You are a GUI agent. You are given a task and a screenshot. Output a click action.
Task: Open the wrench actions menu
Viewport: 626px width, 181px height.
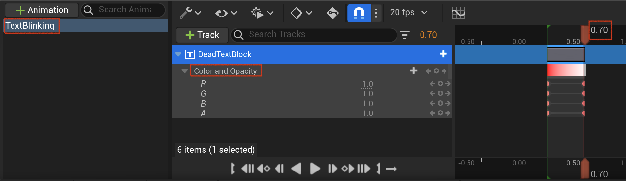click(x=190, y=13)
